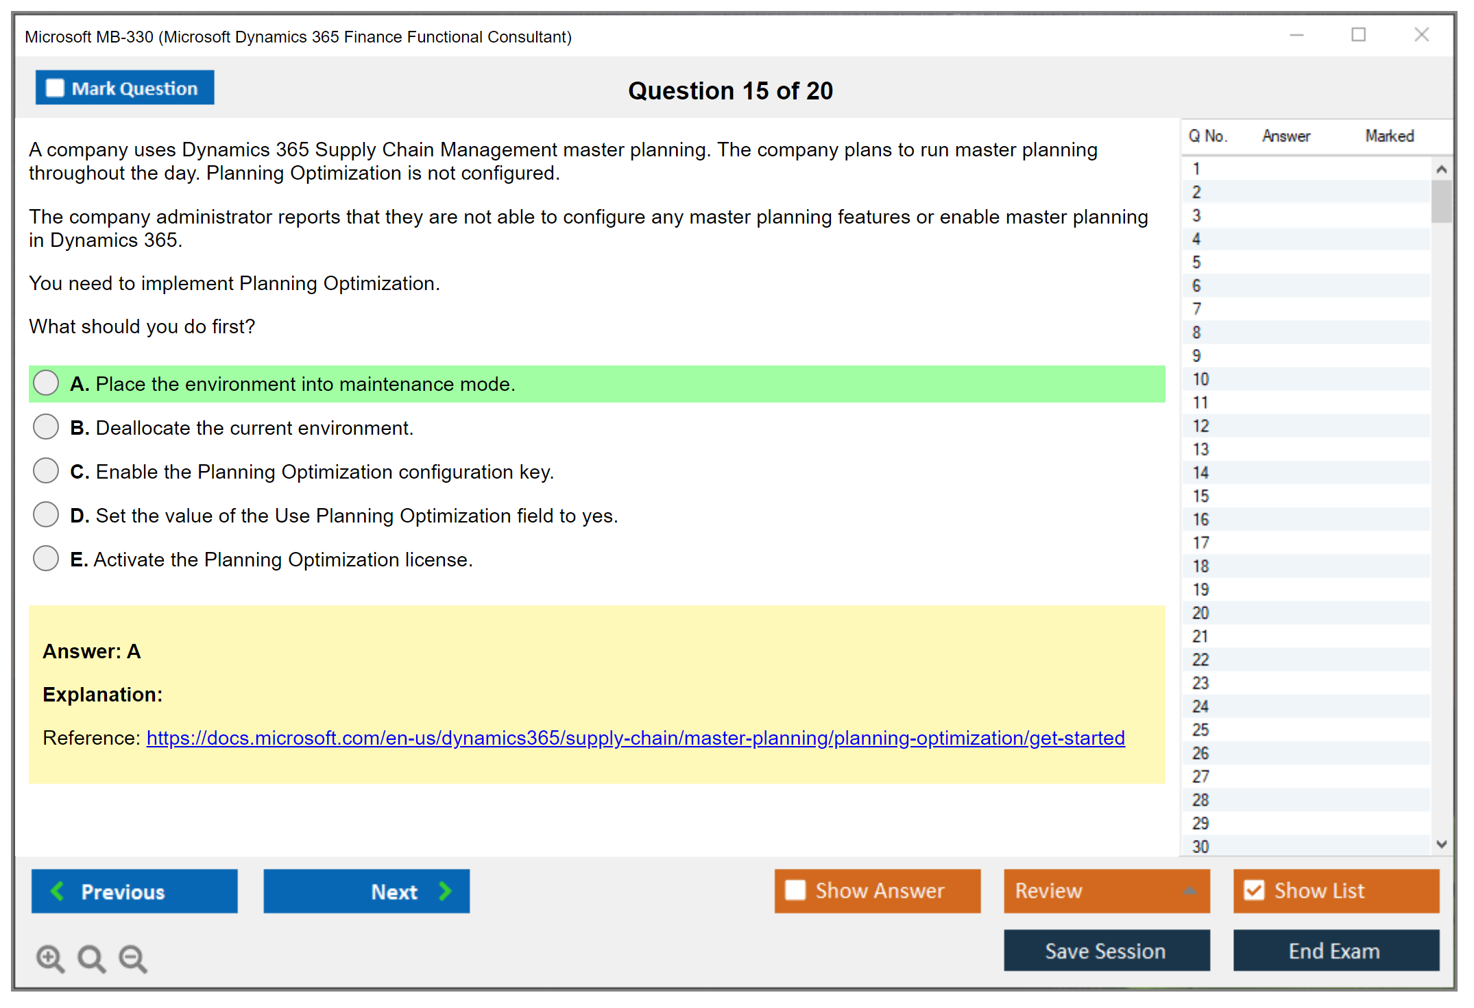
Task: Maximize the exam window
Action: [1358, 35]
